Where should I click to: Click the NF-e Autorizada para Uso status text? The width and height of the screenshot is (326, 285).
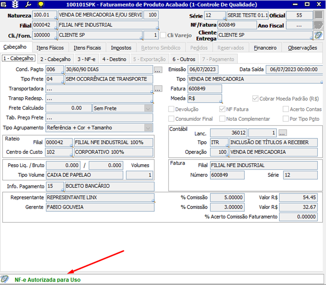pyautogui.click(x=48, y=280)
